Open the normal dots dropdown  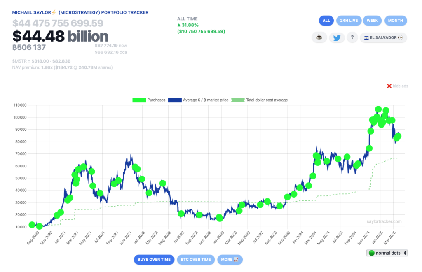click(387, 253)
